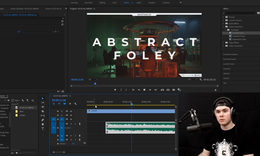Open the Audio Clip Mixer tab
The height and width of the screenshot is (156, 260).
pos(24,9)
